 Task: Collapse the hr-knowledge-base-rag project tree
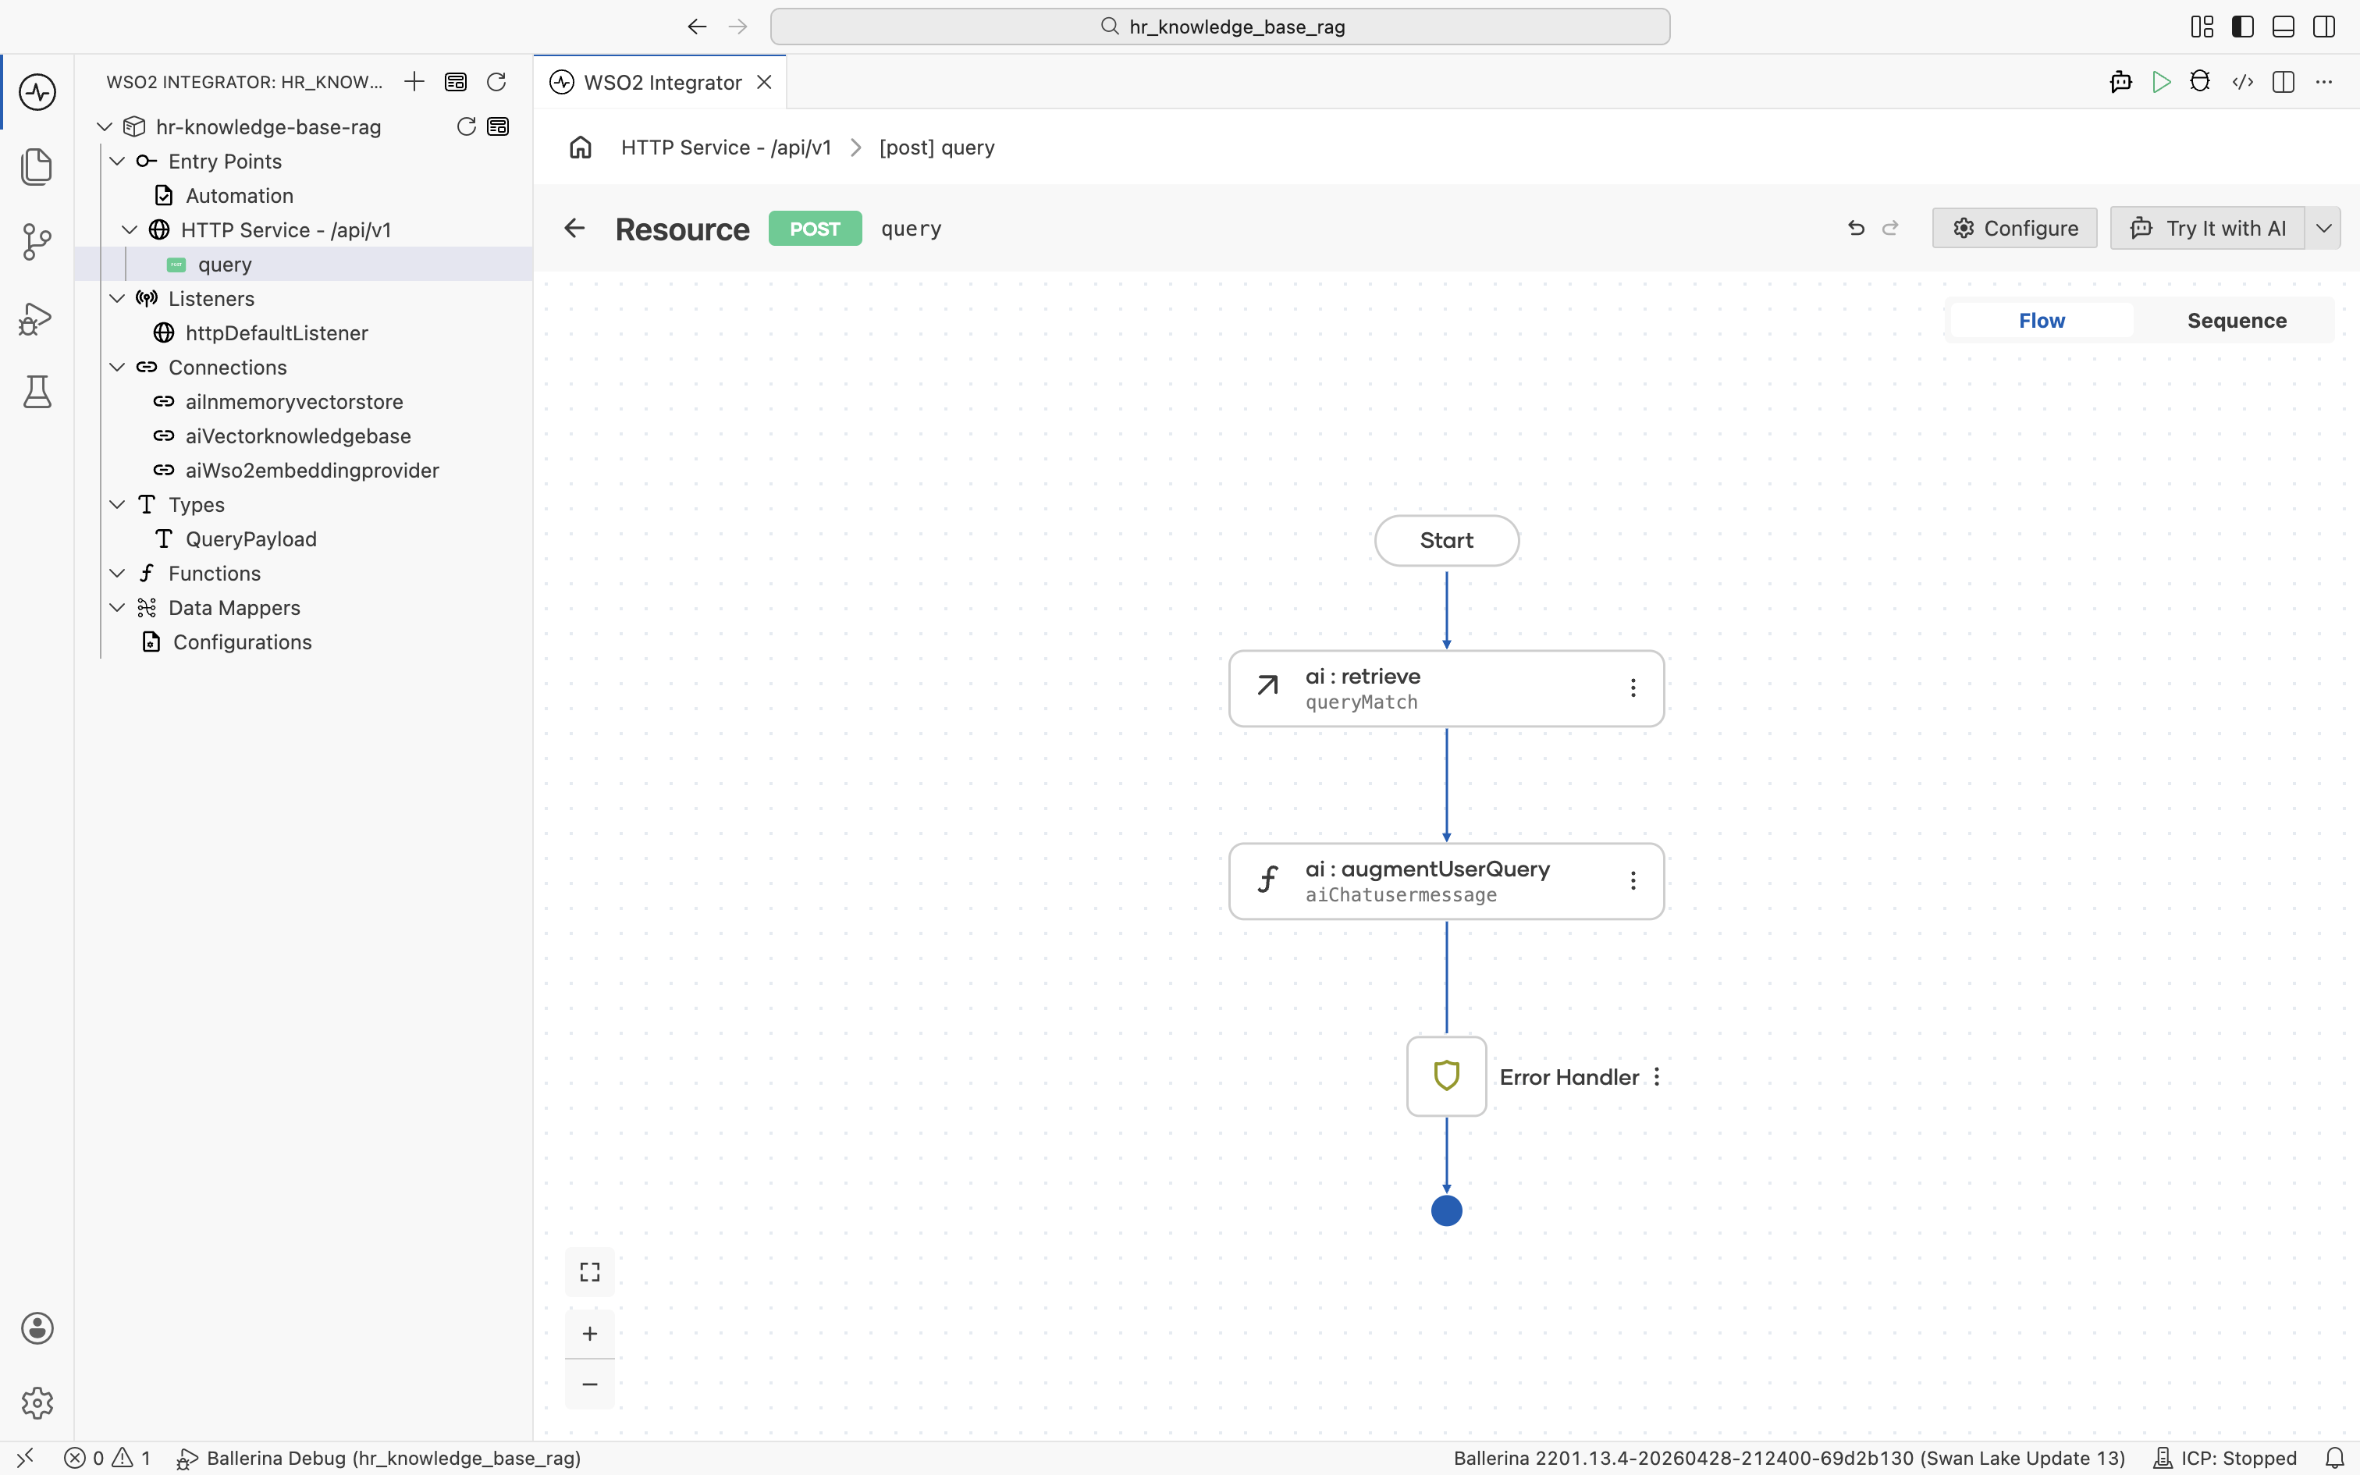tap(105, 126)
